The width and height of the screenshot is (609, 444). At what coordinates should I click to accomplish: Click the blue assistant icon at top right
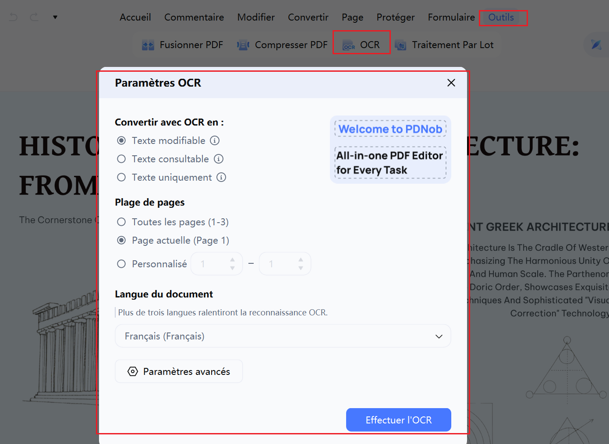tap(596, 44)
